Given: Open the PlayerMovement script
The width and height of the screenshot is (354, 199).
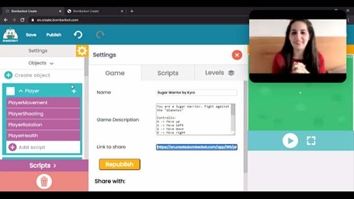Looking at the screenshot, I should pyautogui.click(x=43, y=103).
